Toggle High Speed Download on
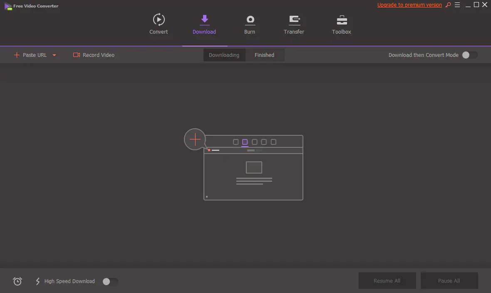 tap(110, 281)
